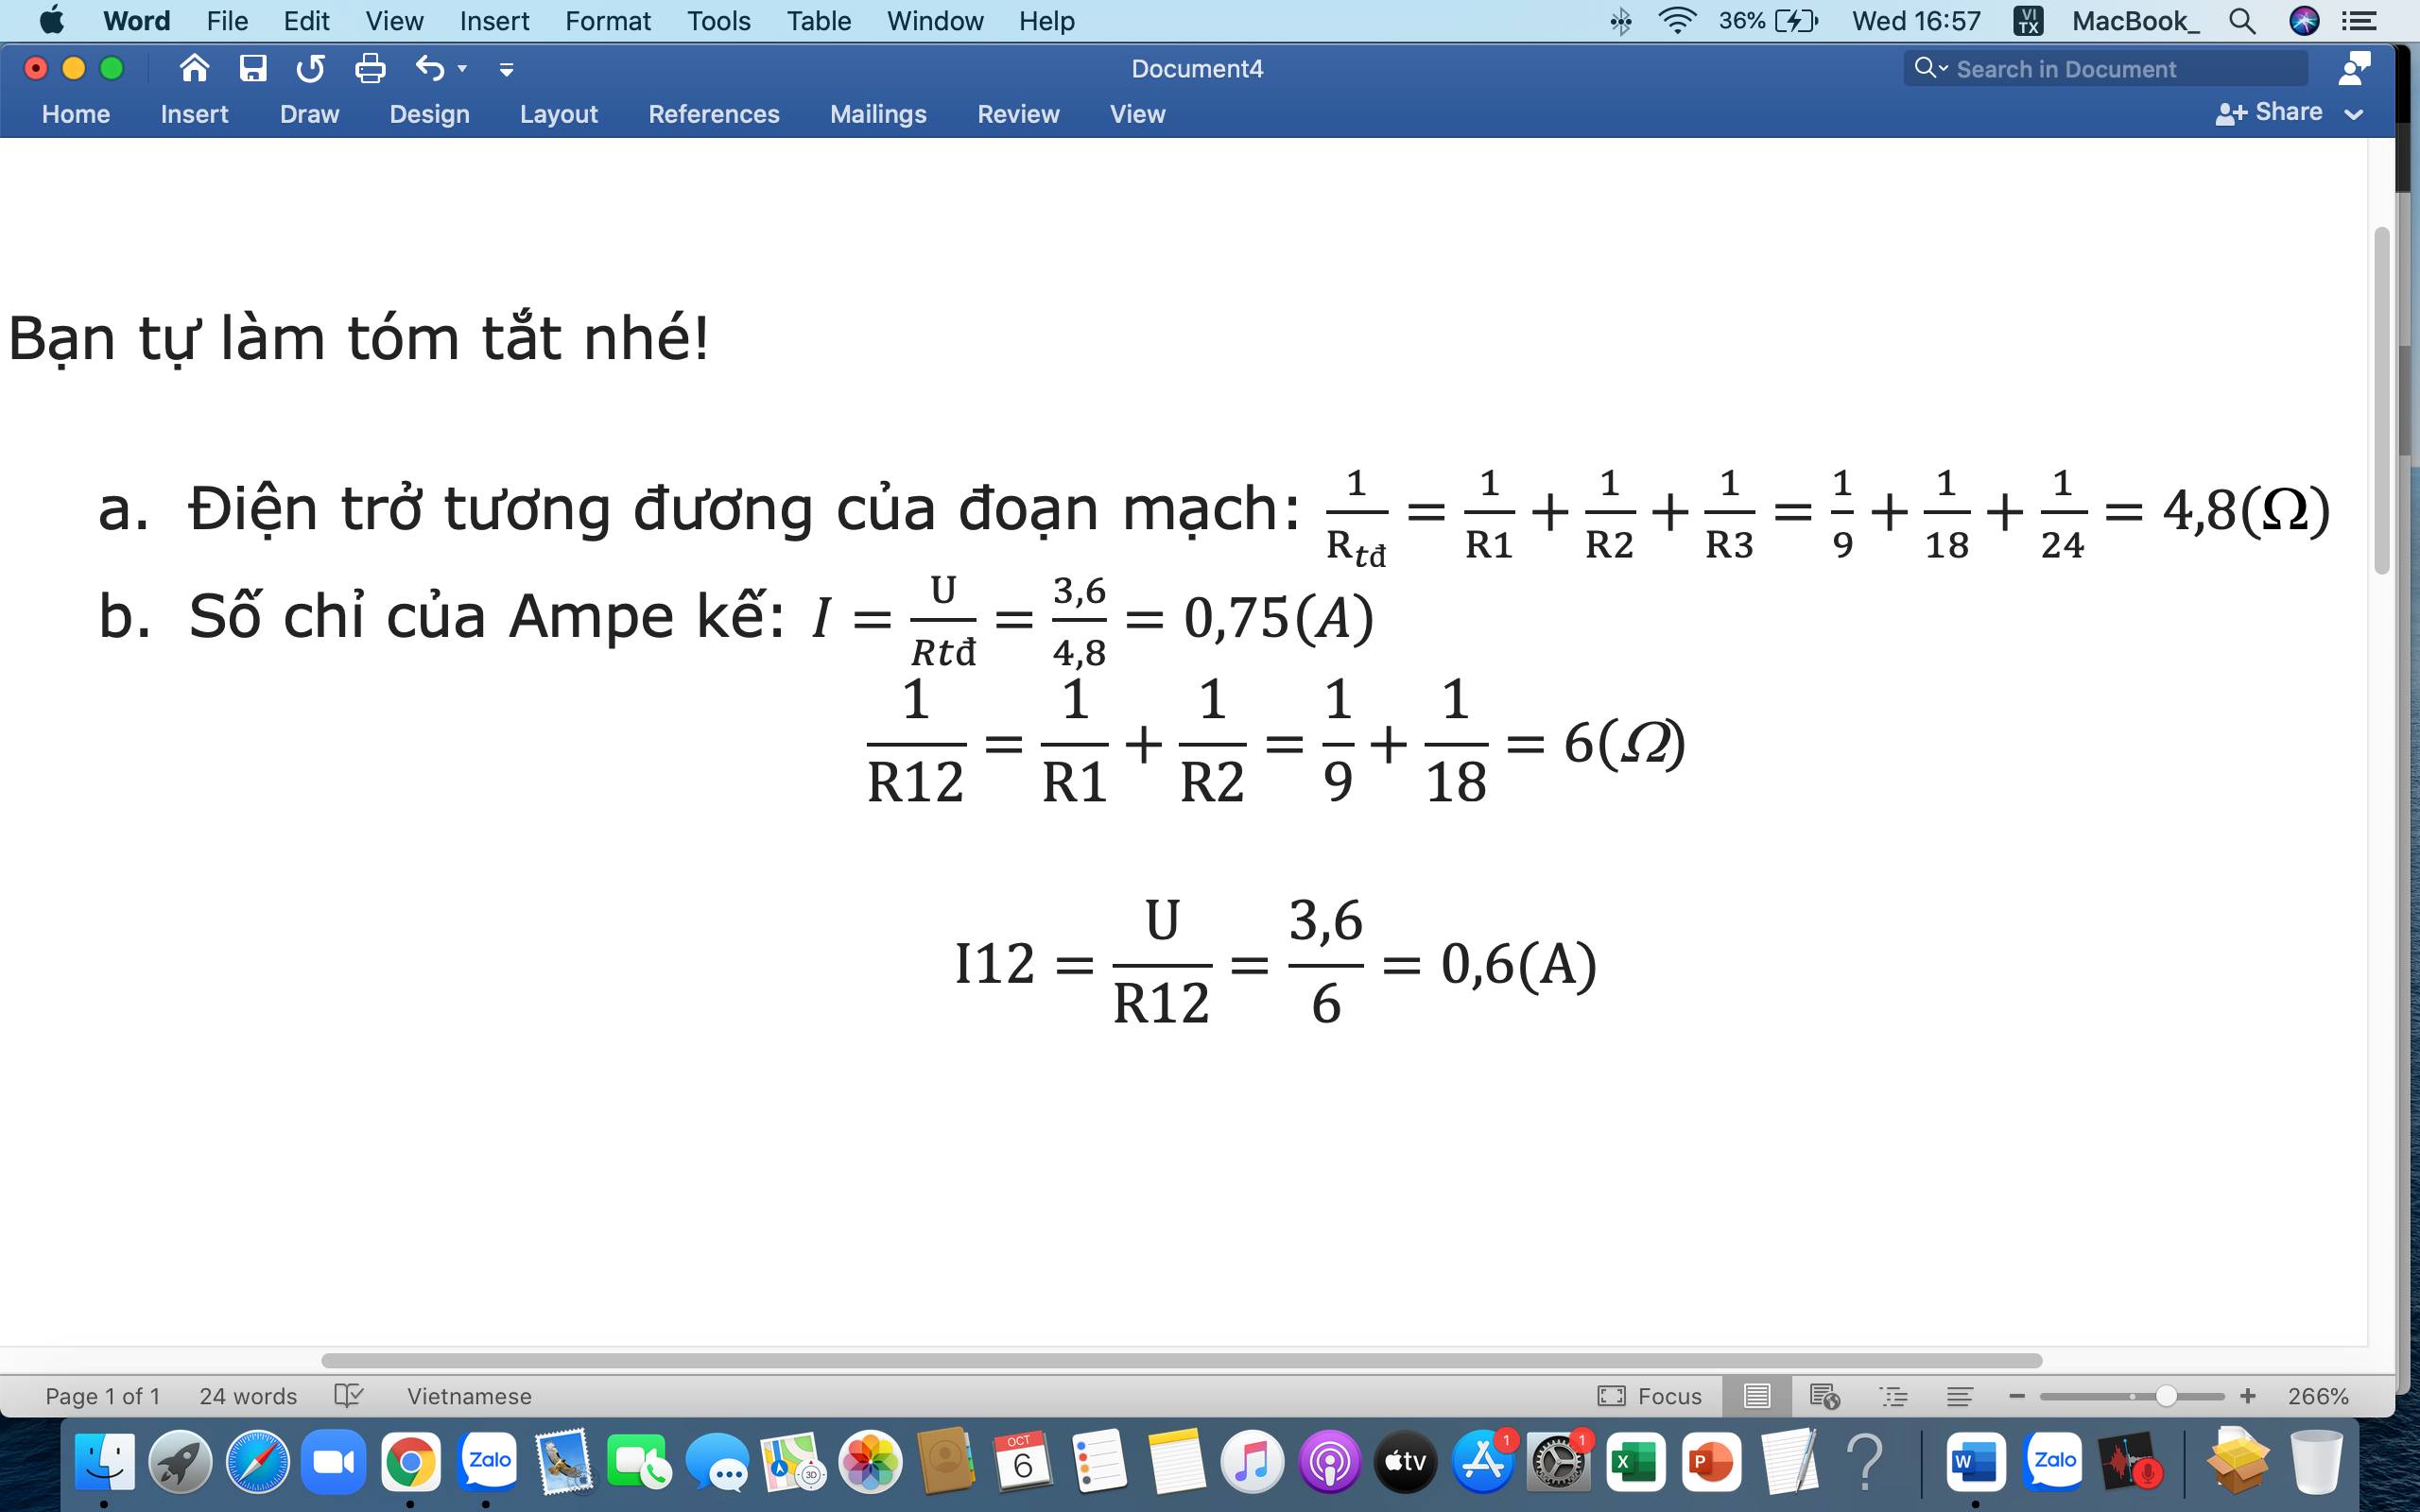Open Google Chrome from the Dock

(x=410, y=1463)
